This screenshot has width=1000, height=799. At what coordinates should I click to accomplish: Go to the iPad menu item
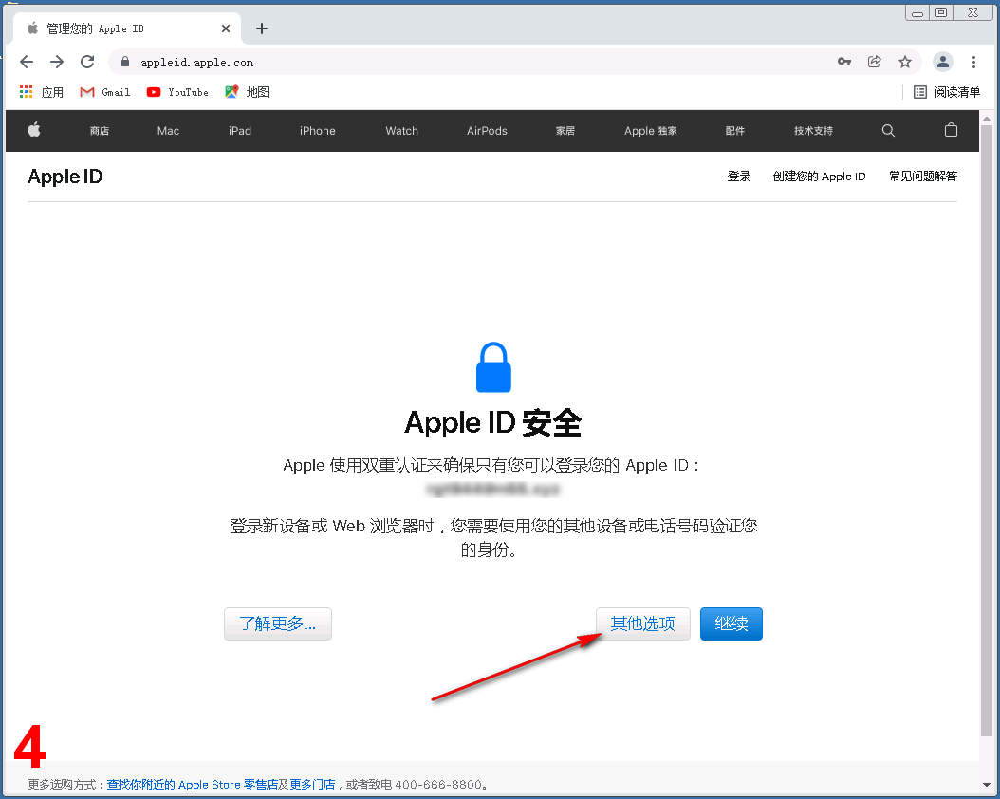point(240,131)
